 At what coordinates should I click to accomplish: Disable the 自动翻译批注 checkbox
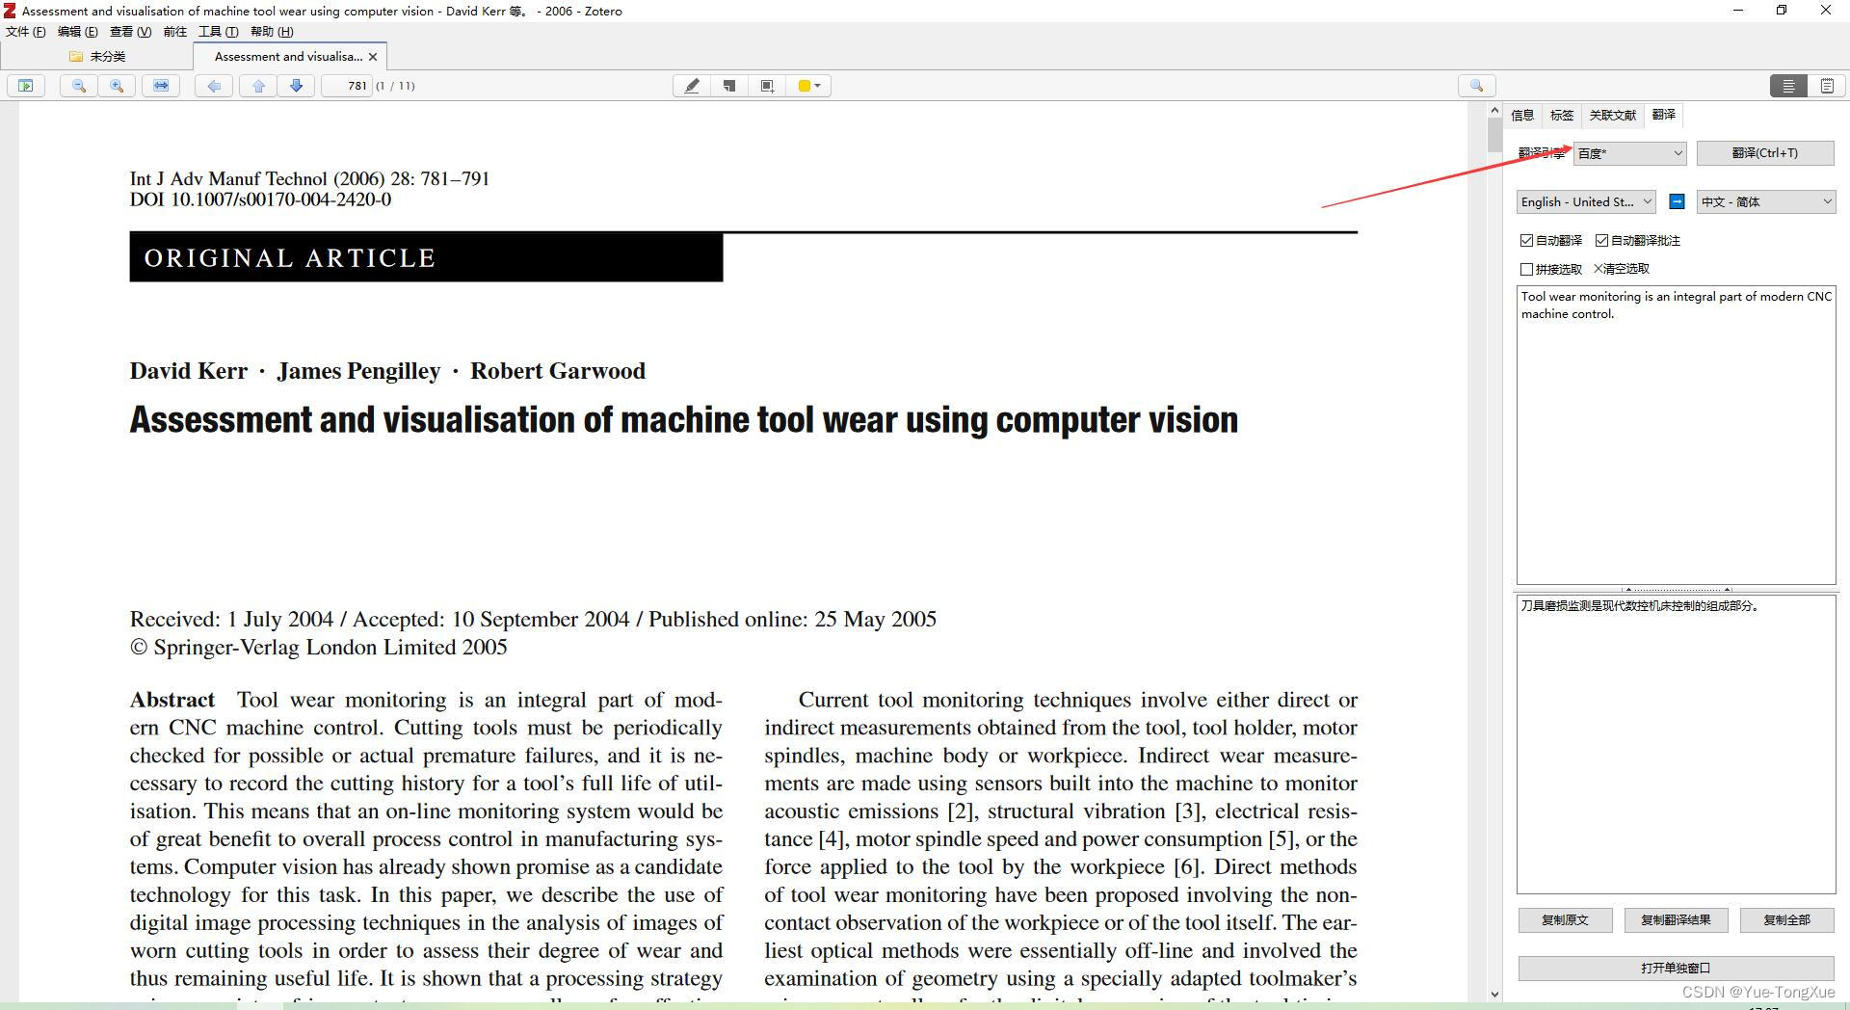(x=1602, y=240)
